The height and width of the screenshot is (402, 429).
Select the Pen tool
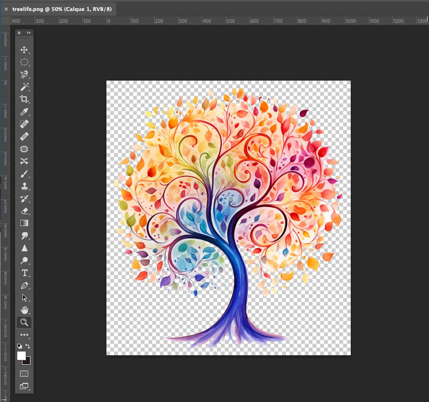click(x=24, y=285)
